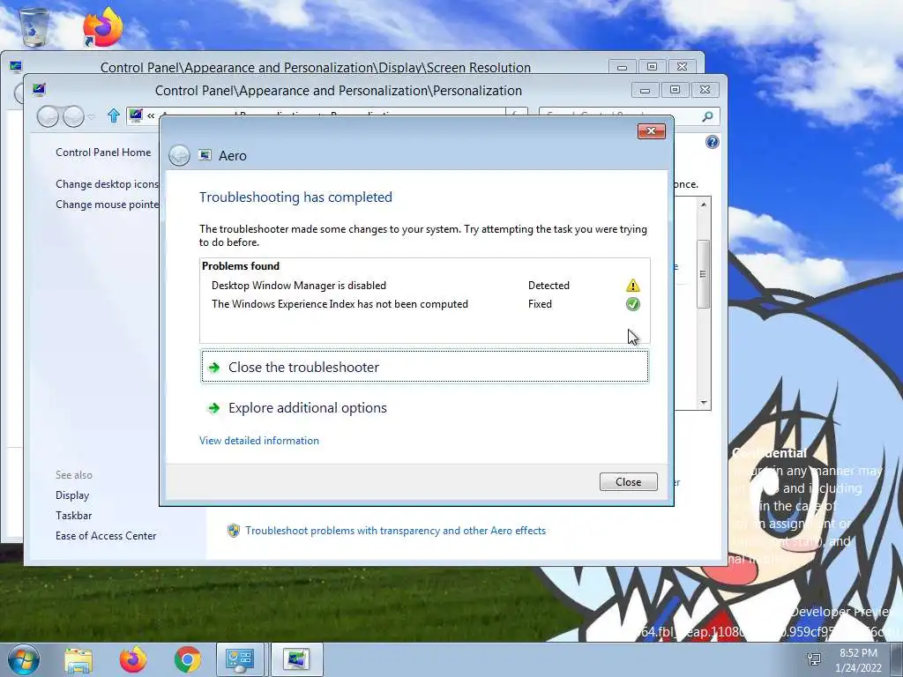Screen dimensions: 903x677
Task: Click the shield icon beside the Troubleshoot problems link
Action: click(x=233, y=530)
